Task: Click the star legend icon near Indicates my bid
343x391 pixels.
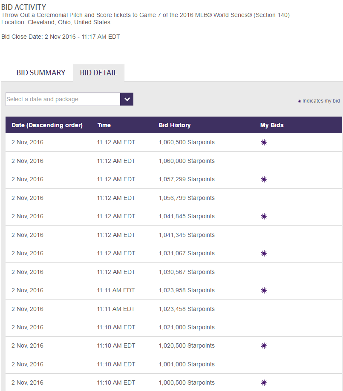Action: pos(299,101)
